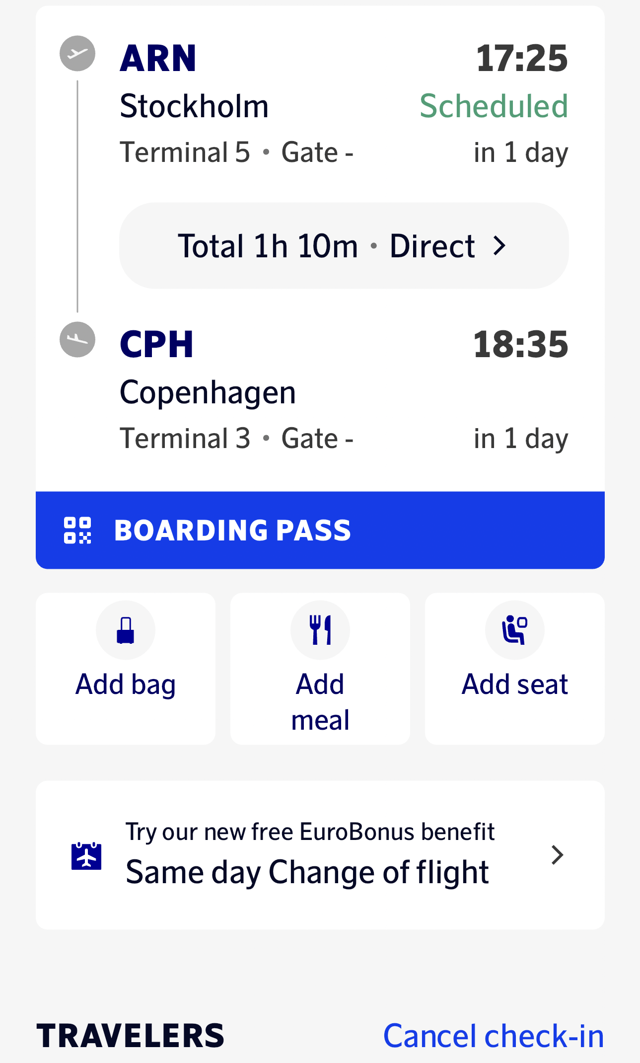Tap the seat icon to add seat
This screenshot has width=640, height=1063.
click(514, 630)
